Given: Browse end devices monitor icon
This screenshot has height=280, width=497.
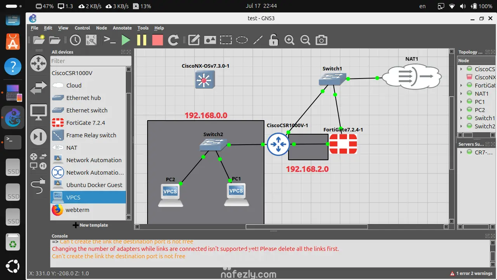Looking at the screenshot, I should [x=38, y=112].
